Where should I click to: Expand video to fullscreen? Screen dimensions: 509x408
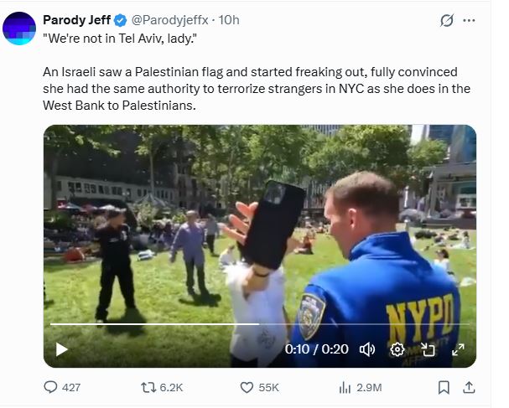click(458, 349)
